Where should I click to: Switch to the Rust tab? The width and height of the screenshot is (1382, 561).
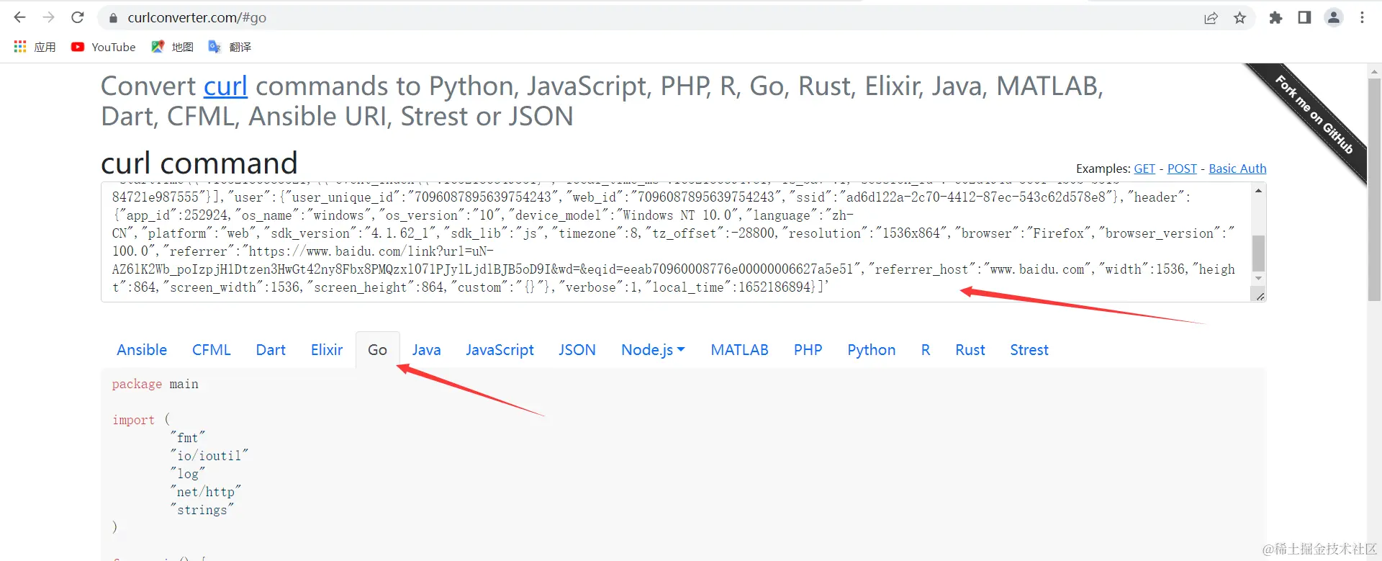[970, 350]
